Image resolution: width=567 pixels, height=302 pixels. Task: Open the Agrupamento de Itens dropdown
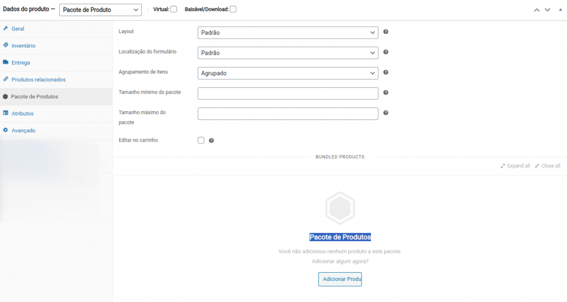tap(288, 73)
